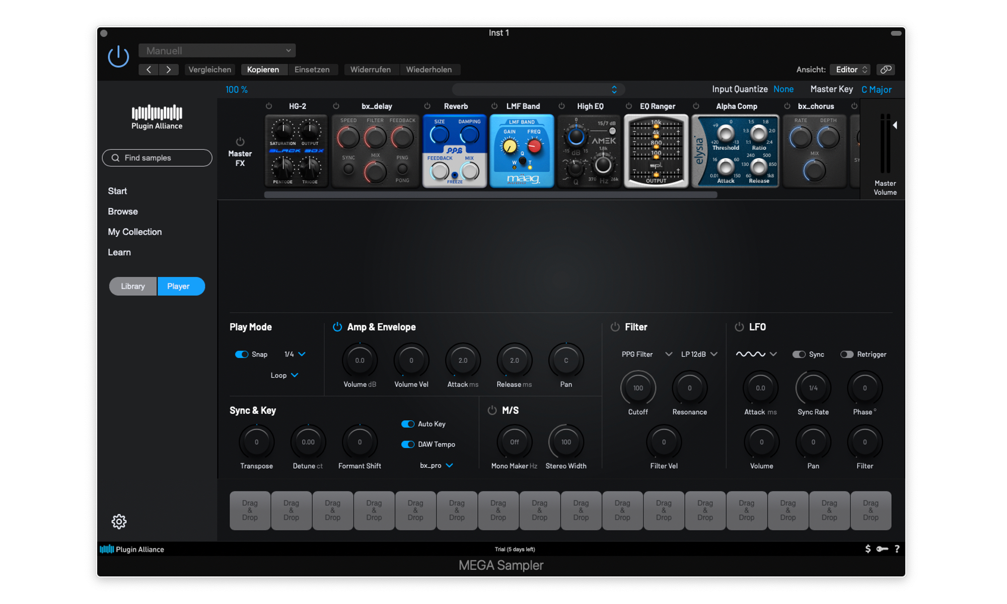The width and height of the screenshot is (1007, 604).
Task: Click Wiederholen button
Action: coord(429,69)
